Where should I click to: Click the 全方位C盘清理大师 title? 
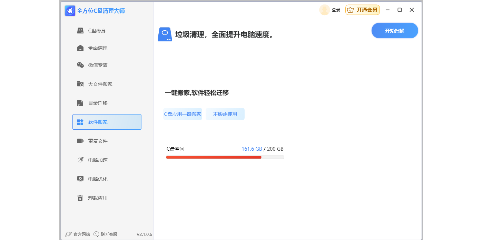tap(101, 11)
